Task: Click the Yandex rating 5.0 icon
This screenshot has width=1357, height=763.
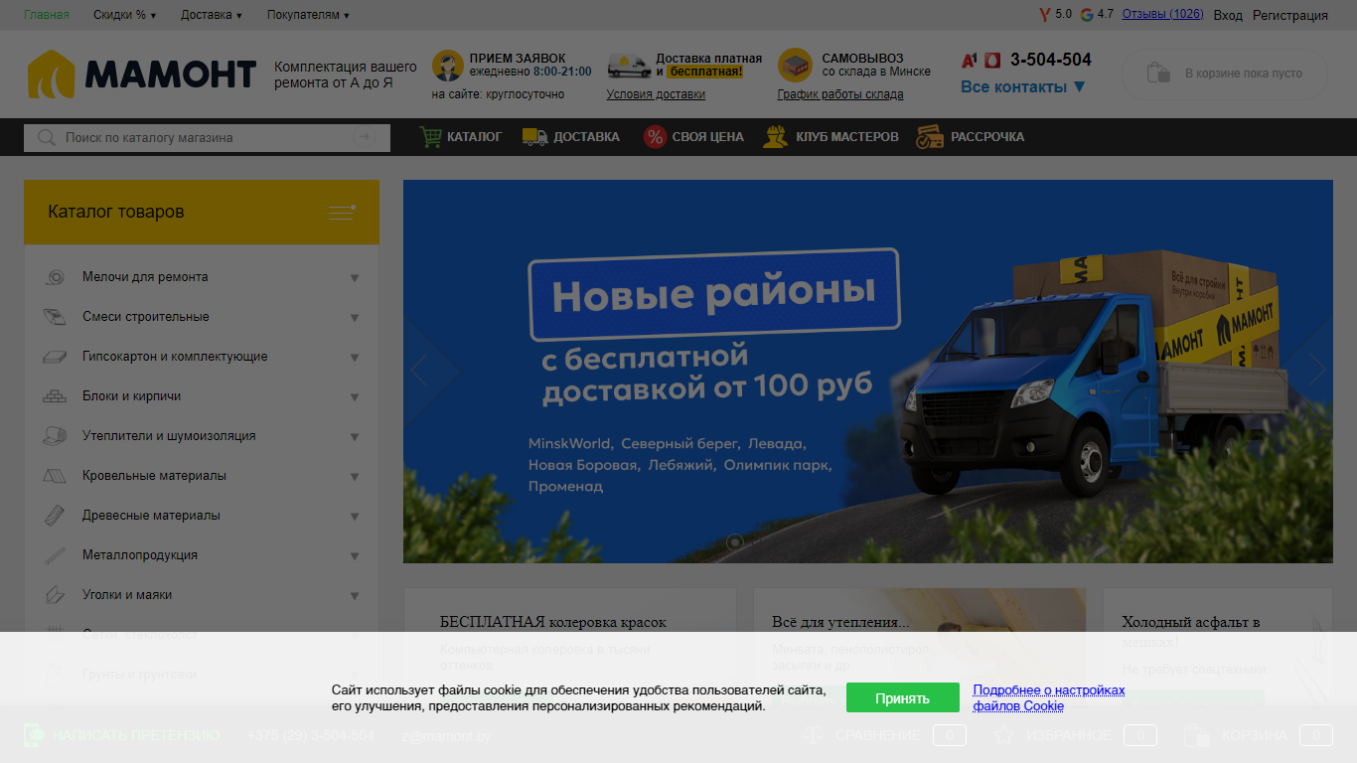Action: [x=1044, y=14]
